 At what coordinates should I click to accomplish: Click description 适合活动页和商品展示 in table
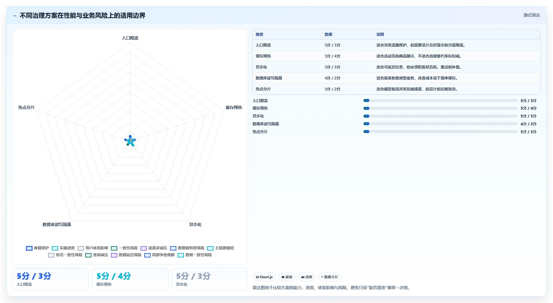coord(419,56)
